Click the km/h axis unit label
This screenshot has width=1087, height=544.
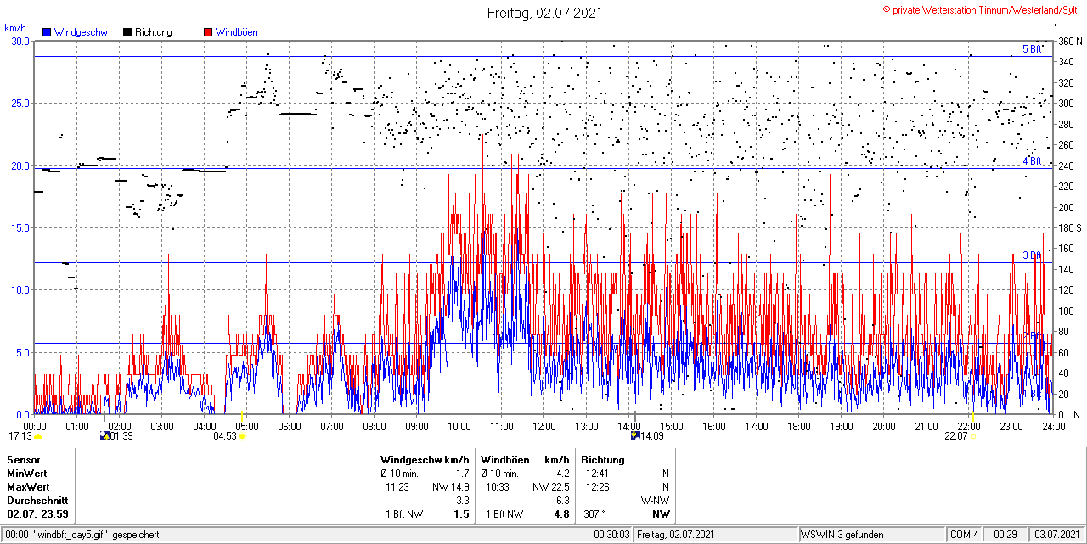(14, 27)
